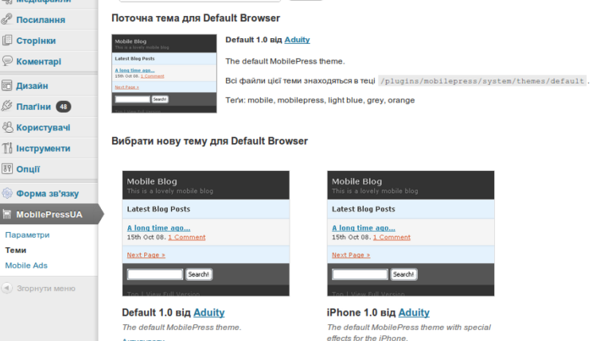Click the Comments (Коментарі) speech bubble icon
The height and width of the screenshot is (341, 592).
(7, 61)
